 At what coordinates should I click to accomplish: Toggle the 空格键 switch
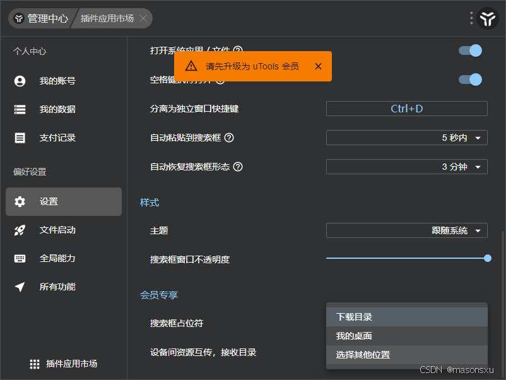click(x=471, y=80)
